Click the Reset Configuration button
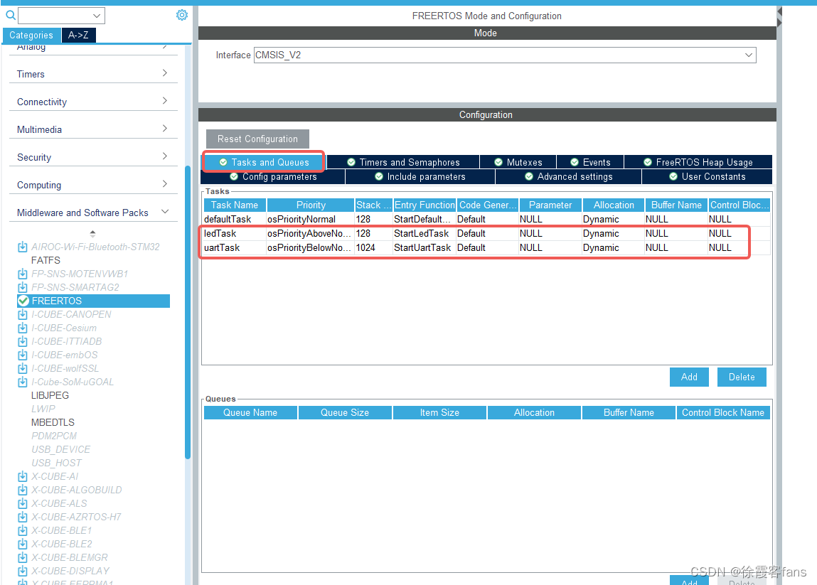The image size is (817, 585). pyautogui.click(x=257, y=139)
